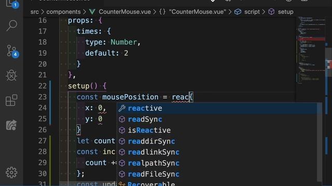This screenshot has width=332, height=186.
Task: Open the Run and Debug view
Action: pyautogui.click(x=11, y=75)
